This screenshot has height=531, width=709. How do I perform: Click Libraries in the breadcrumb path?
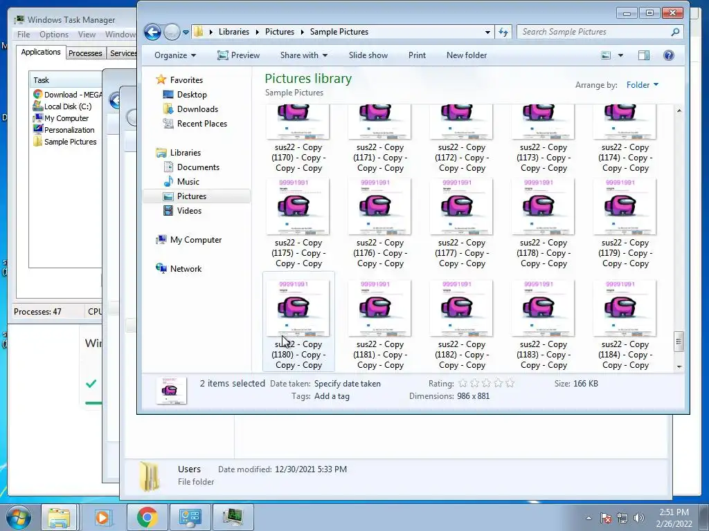point(234,32)
